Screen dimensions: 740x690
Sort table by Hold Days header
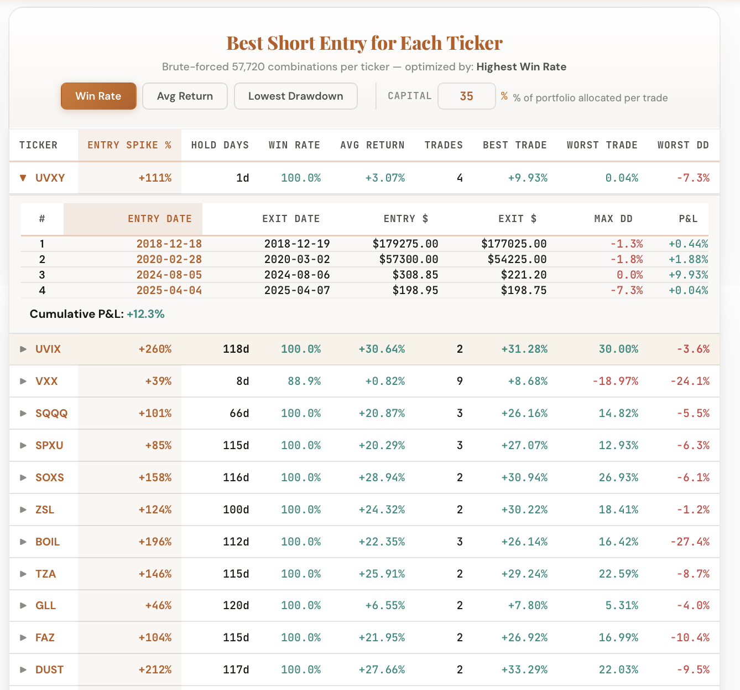pyautogui.click(x=220, y=145)
